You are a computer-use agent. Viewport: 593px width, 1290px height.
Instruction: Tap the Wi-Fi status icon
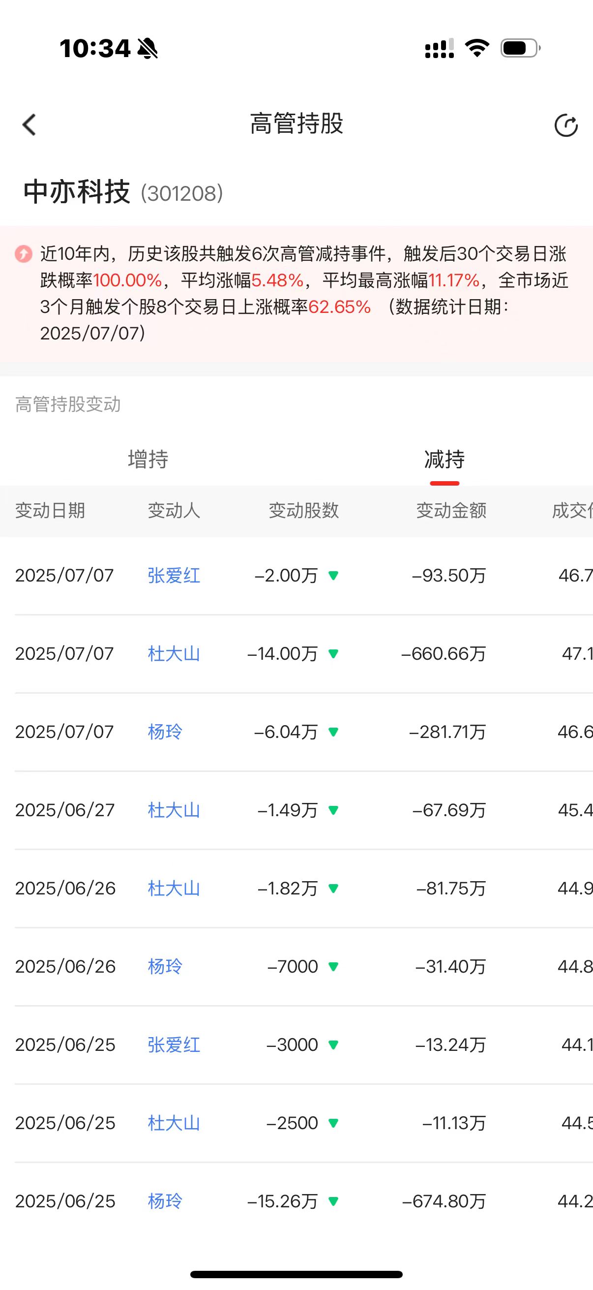click(477, 48)
